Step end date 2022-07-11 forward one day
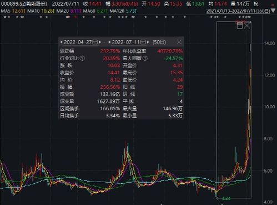Image resolution: width=277 pixels, height=205 pixels. 148,42
